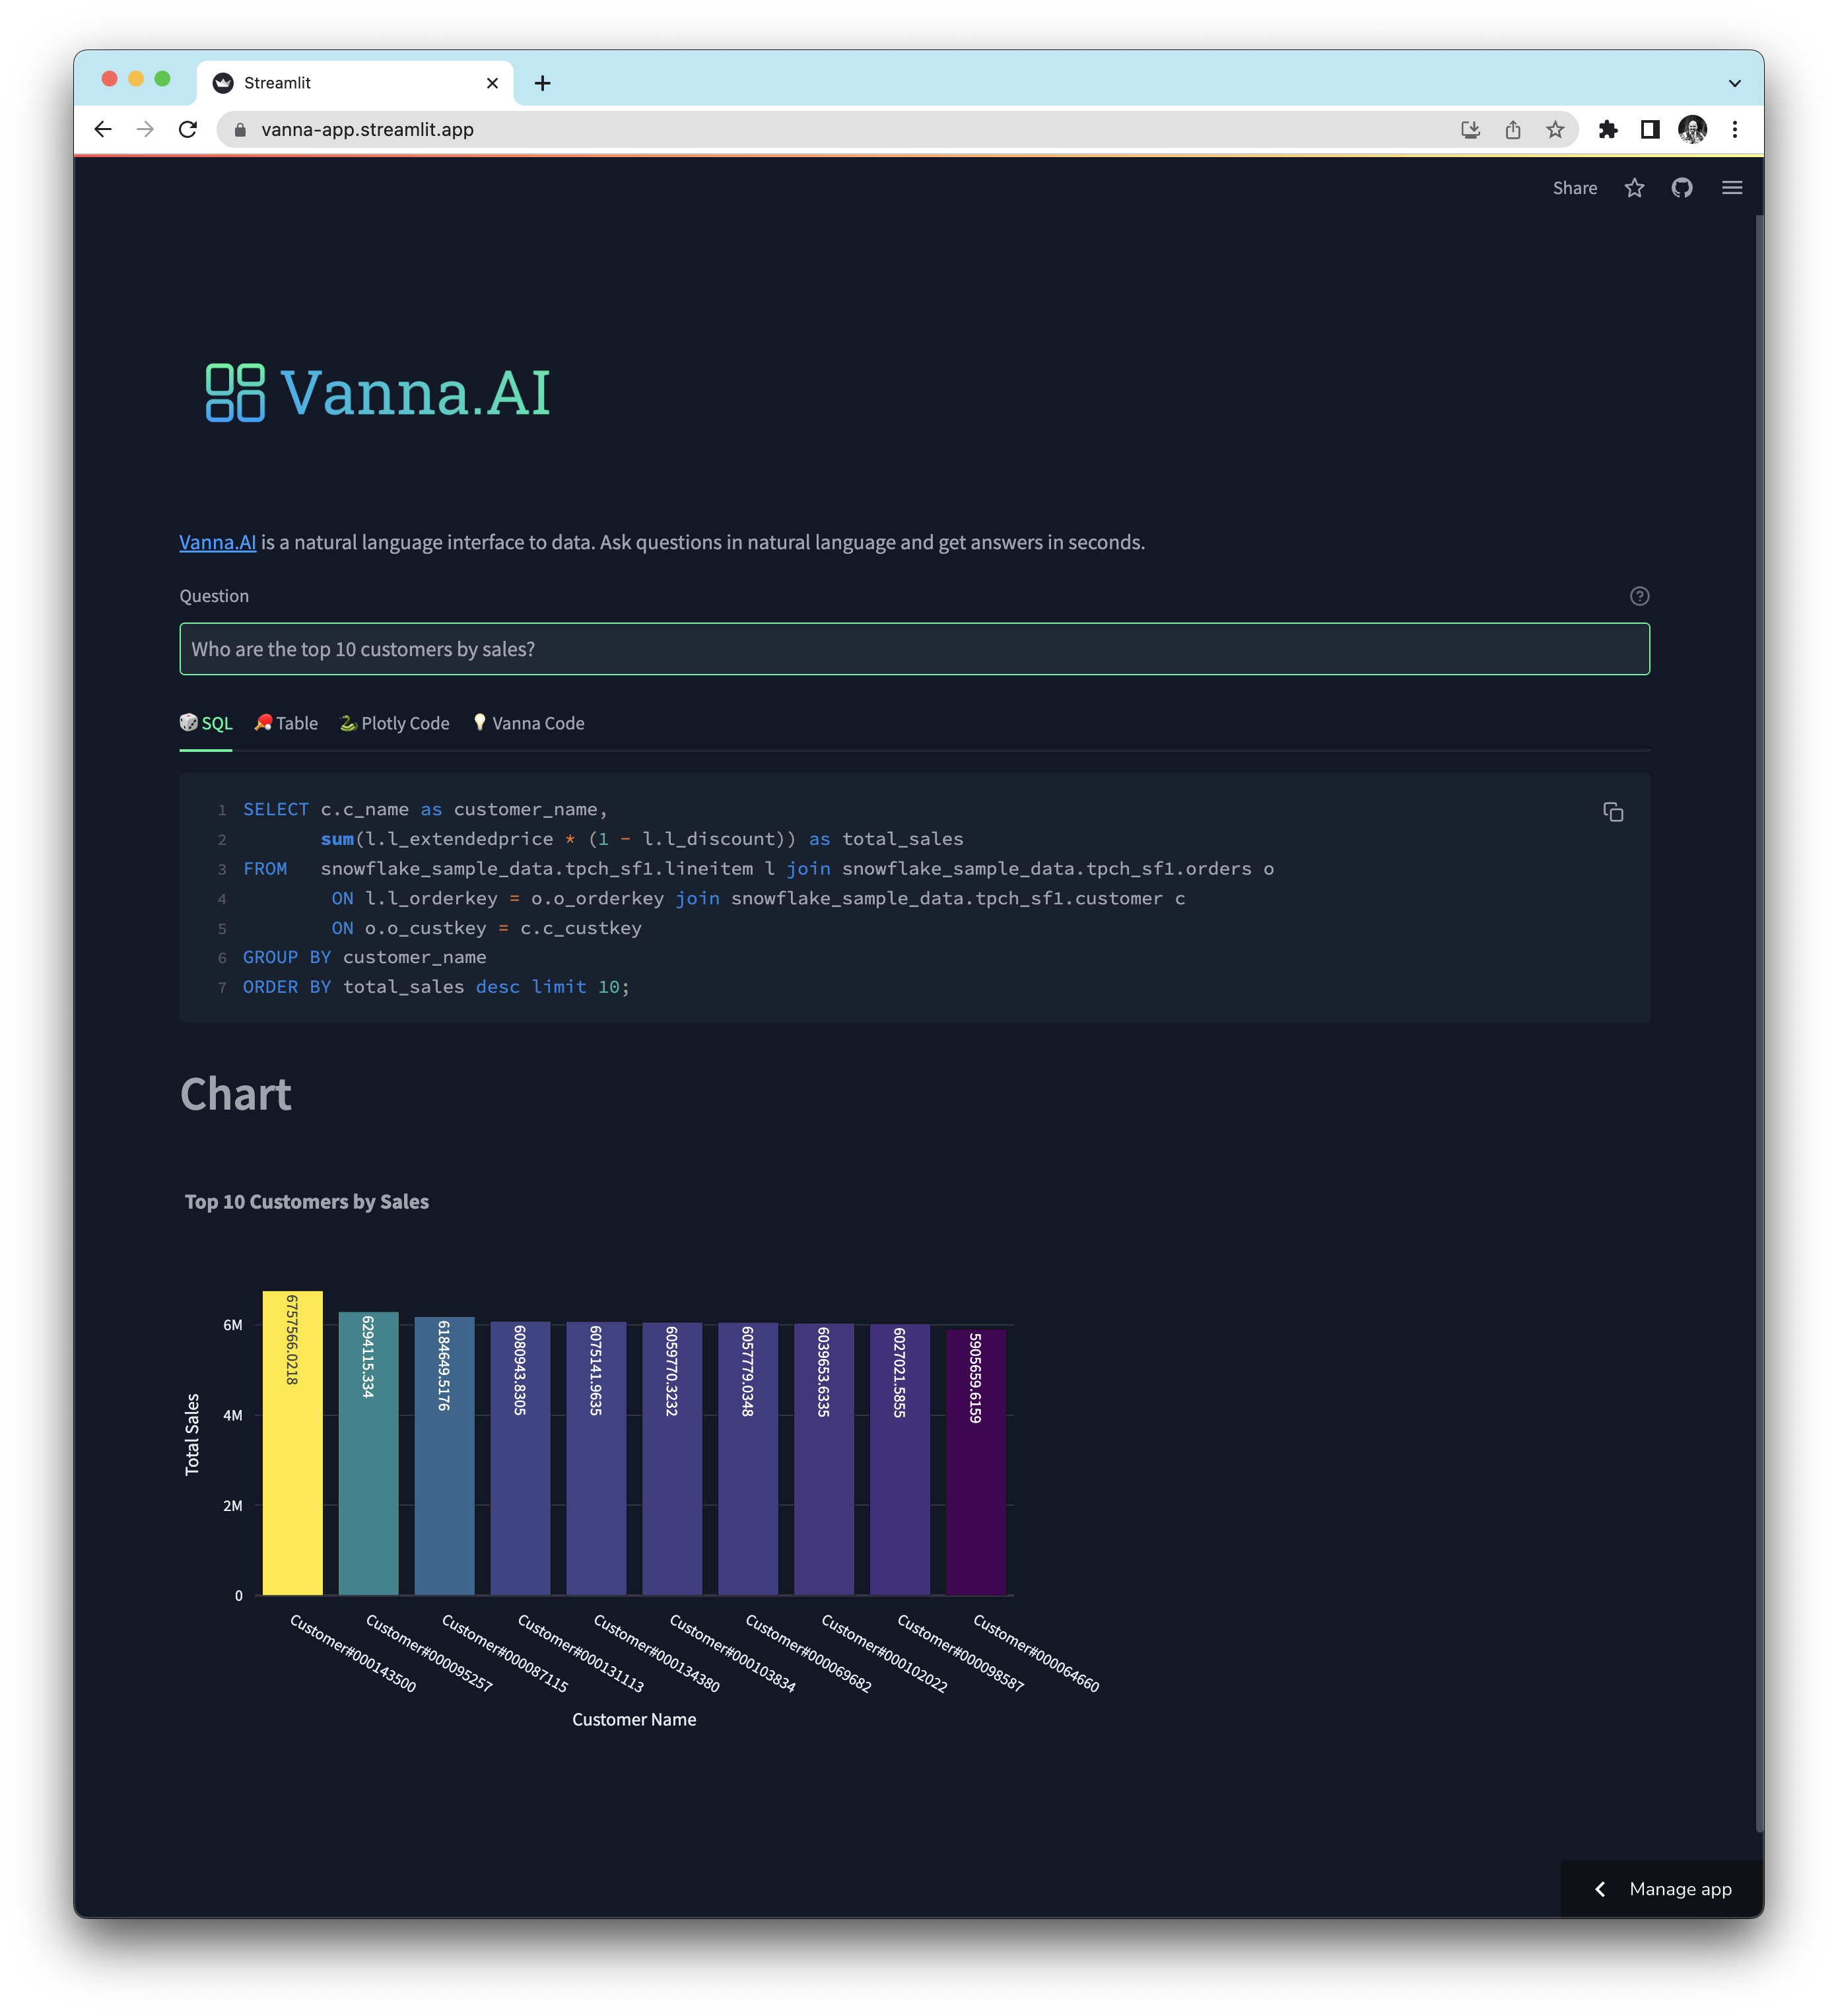Switch to the SQL tab
1838x2016 pixels.
tap(207, 723)
